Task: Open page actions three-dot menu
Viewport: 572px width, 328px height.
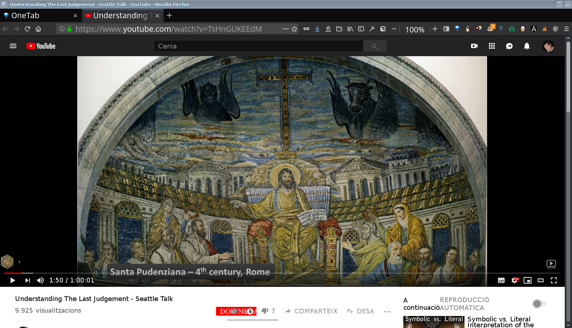Action: pyautogui.click(x=286, y=29)
